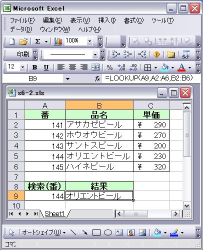203x250 pixels.
Task: Select row 9 header
Action: tap(16, 196)
